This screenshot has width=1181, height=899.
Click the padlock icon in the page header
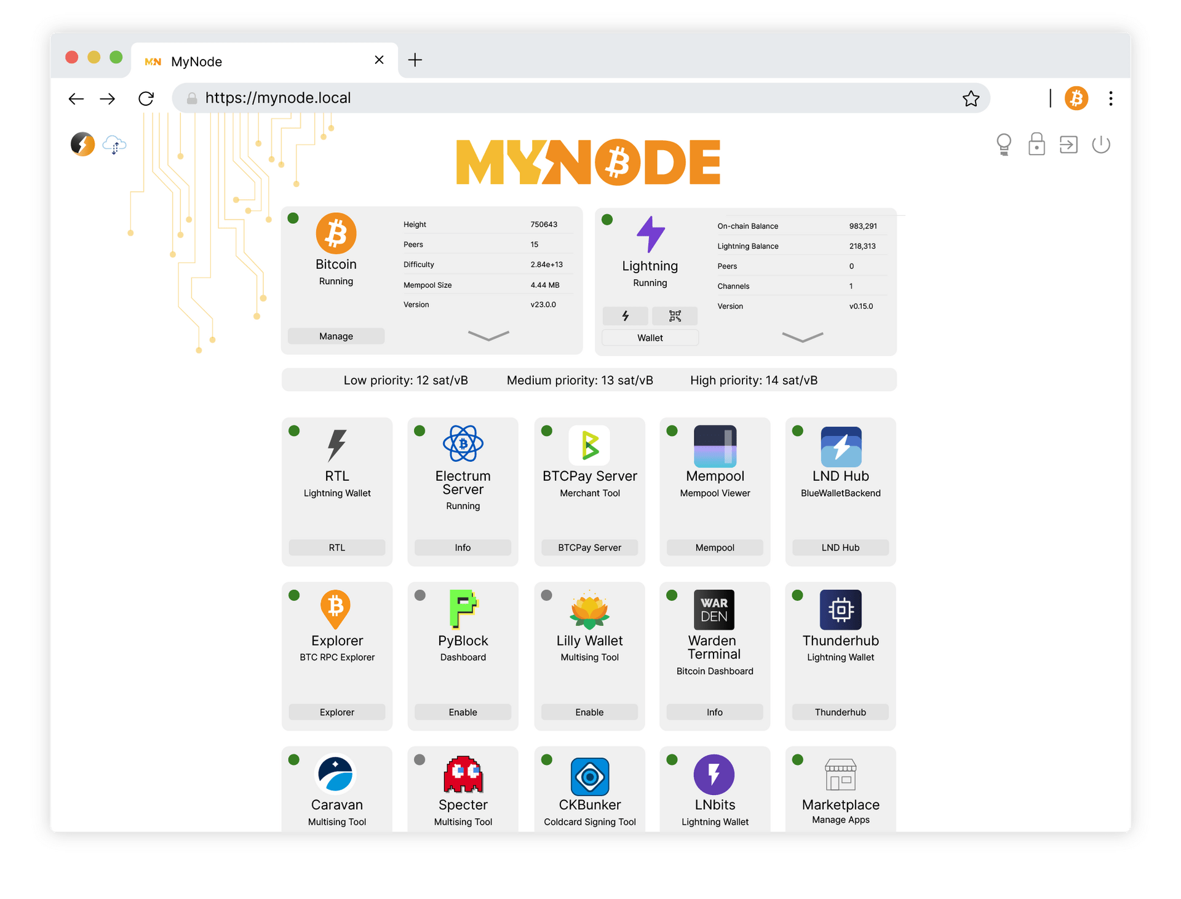click(1036, 145)
